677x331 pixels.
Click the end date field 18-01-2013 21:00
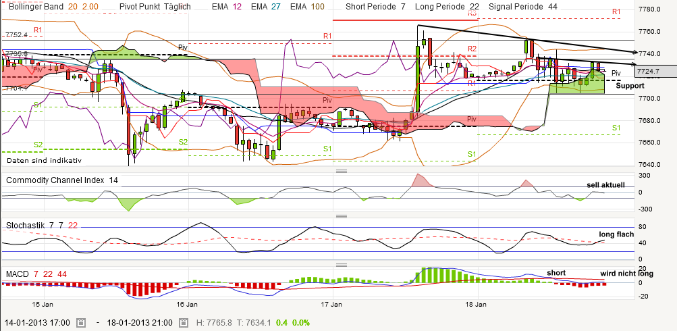coord(140,323)
